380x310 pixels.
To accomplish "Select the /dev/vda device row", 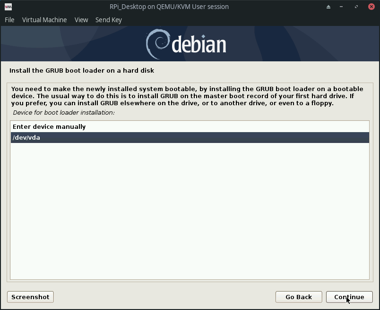I will tap(190, 137).
